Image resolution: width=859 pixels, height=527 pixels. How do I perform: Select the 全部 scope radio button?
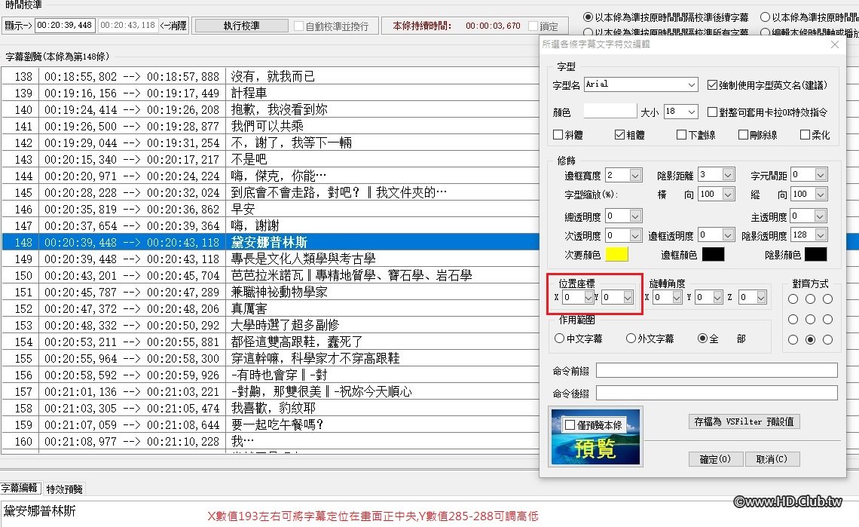(702, 339)
